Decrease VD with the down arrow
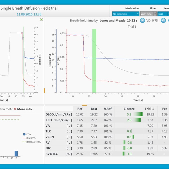This screenshot has width=169, height=169. click(142, 21)
